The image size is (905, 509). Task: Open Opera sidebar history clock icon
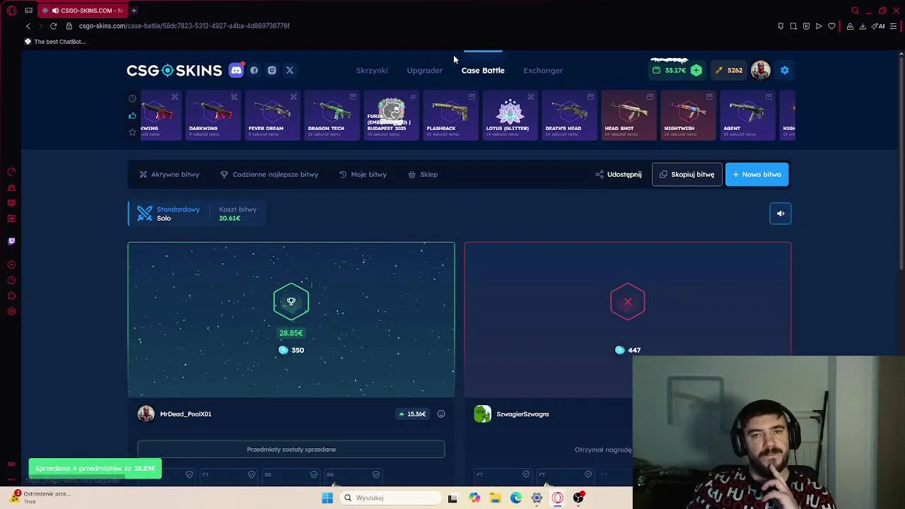tap(11, 281)
